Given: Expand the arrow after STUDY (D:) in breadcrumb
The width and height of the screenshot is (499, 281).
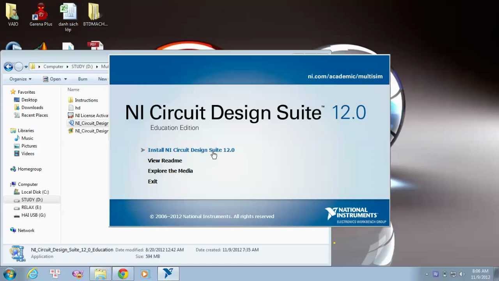Looking at the screenshot, I should pyautogui.click(x=97, y=67).
